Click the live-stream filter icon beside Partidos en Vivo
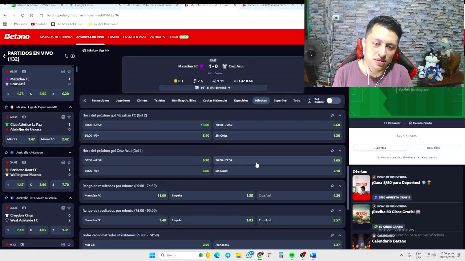The width and height of the screenshot is (465, 261). (73, 56)
